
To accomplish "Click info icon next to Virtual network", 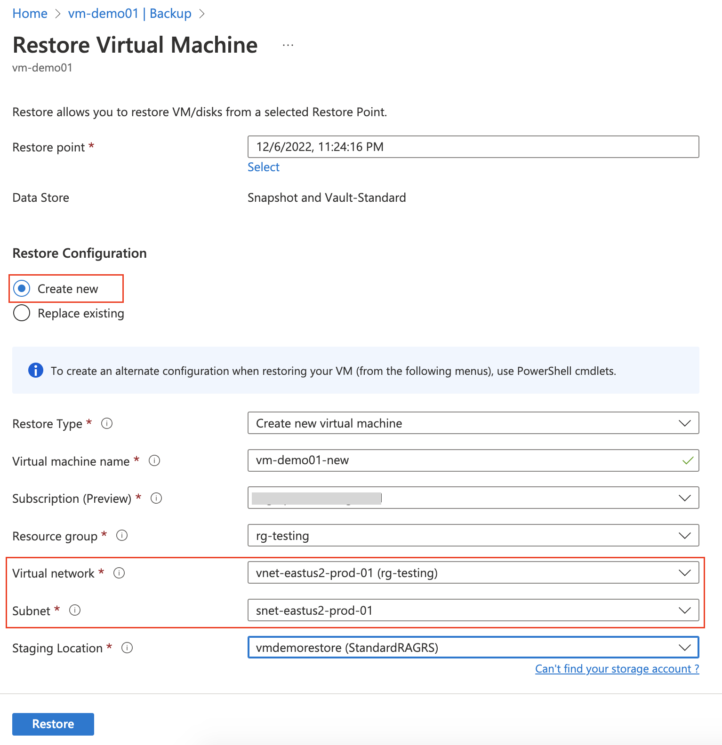I will [119, 573].
